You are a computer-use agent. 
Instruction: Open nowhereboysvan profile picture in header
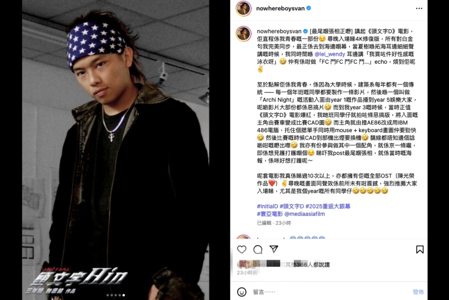(x=244, y=8)
